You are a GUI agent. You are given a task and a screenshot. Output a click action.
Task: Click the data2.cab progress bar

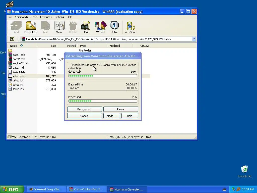103,76
